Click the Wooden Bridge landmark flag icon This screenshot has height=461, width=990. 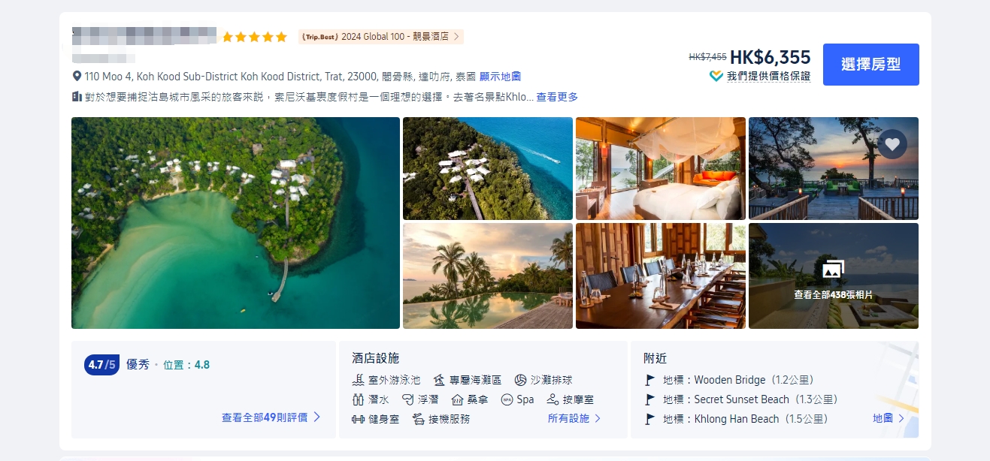coord(650,380)
